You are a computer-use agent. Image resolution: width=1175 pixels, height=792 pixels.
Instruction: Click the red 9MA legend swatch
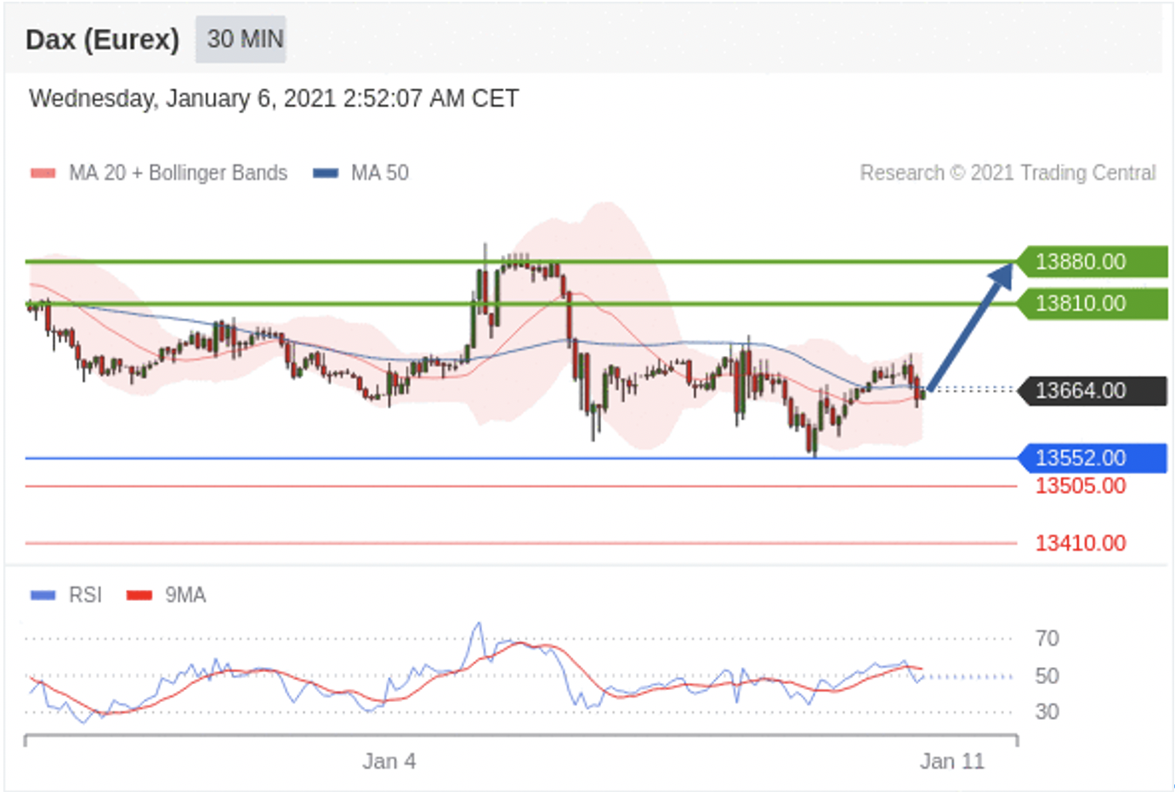(139, 596)
